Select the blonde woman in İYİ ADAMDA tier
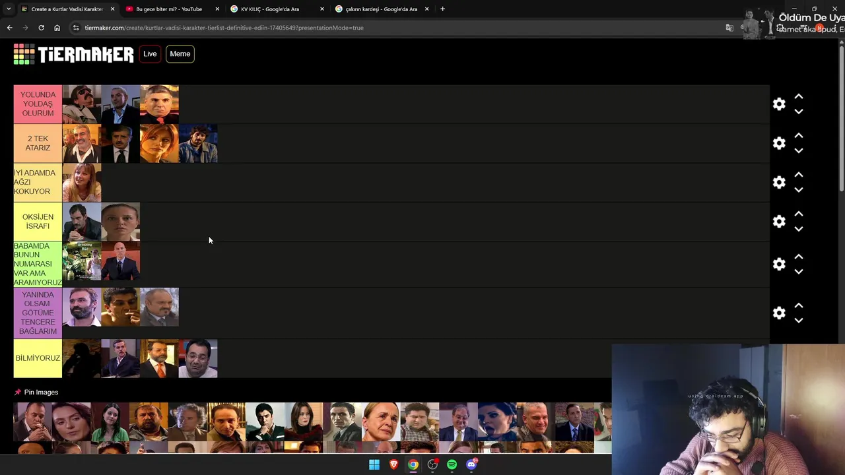This screenshot has height=475, width=845. 82,182
